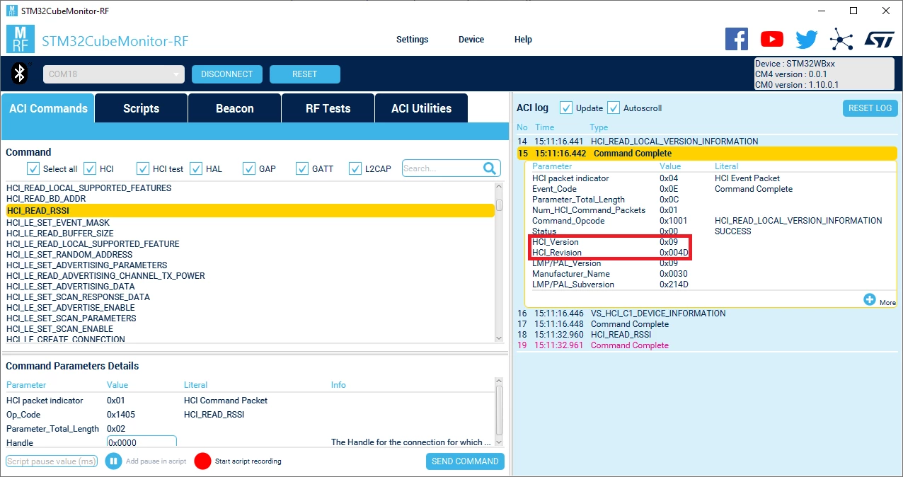Disable the Autoscroll checkbox
The image size is (903, 477).
click(614, 108)
